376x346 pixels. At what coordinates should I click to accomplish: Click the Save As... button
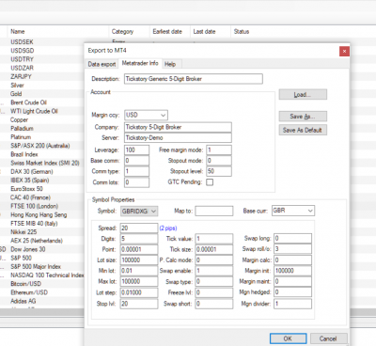303,117
